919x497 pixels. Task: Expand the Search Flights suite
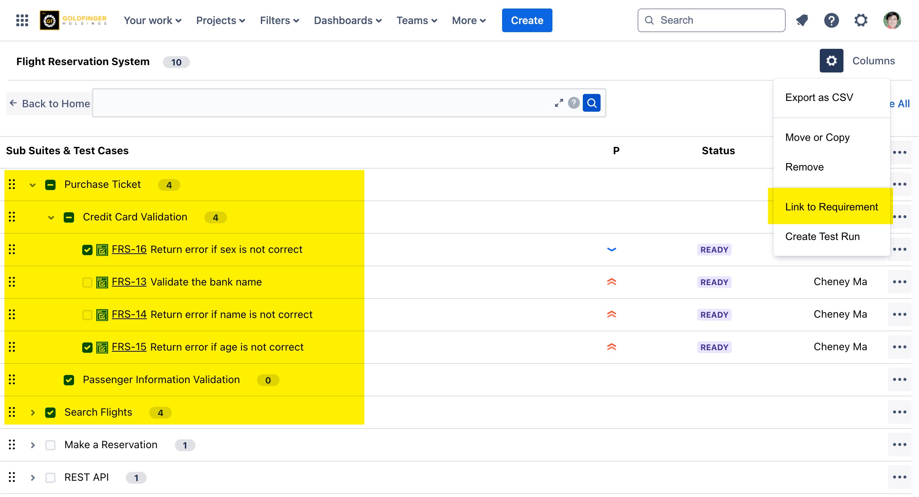(33, 413)
